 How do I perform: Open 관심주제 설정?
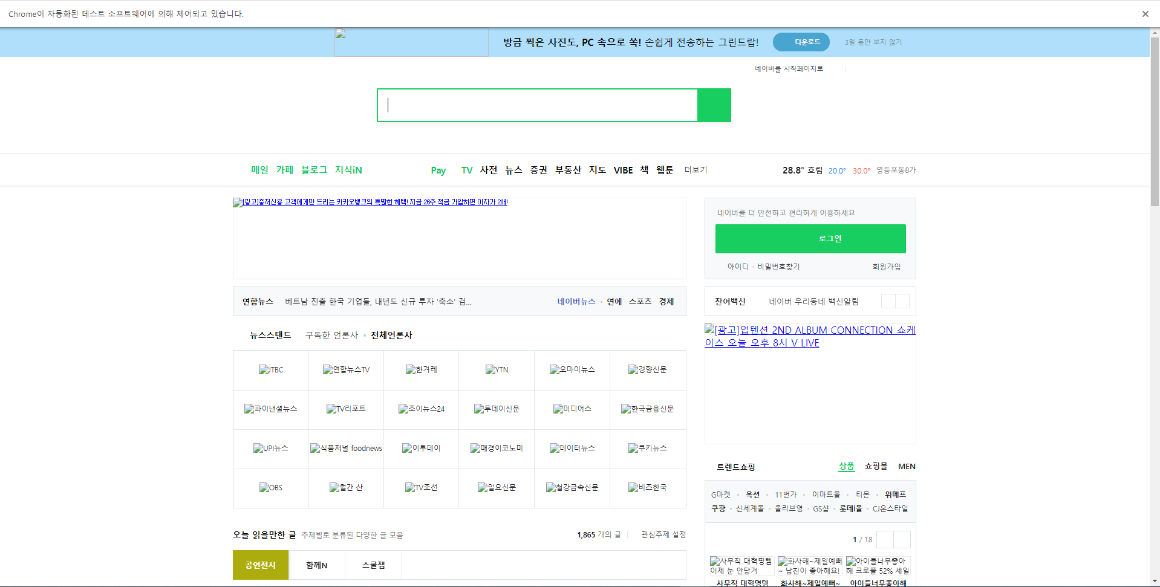coord(663,534)
